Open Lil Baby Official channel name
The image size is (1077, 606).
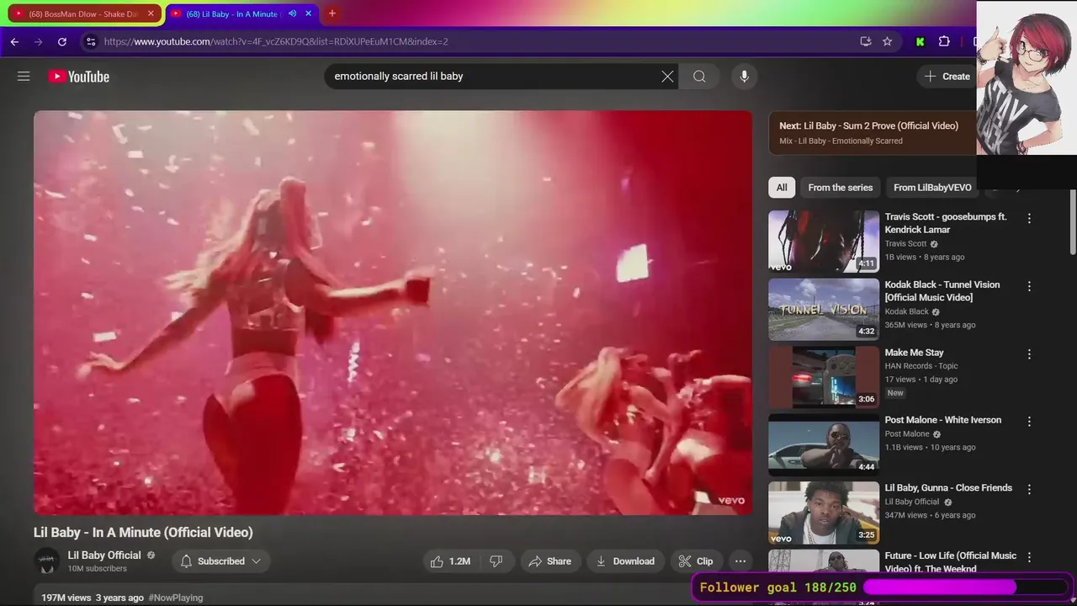point(104,555)
